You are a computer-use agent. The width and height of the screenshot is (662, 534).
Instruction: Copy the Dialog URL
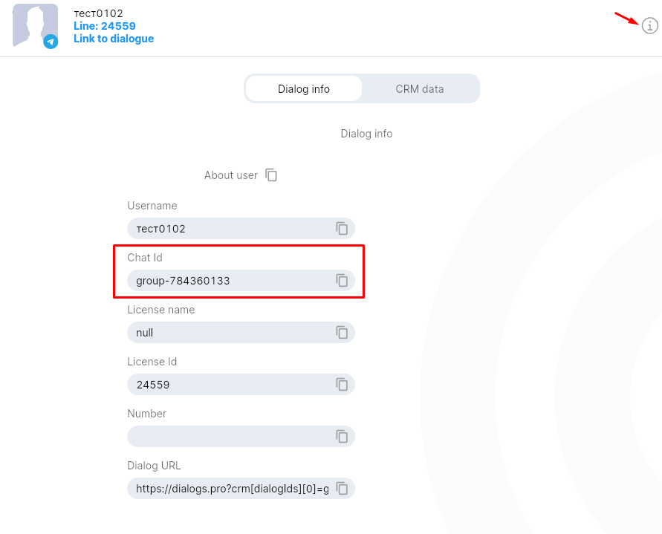342,489
